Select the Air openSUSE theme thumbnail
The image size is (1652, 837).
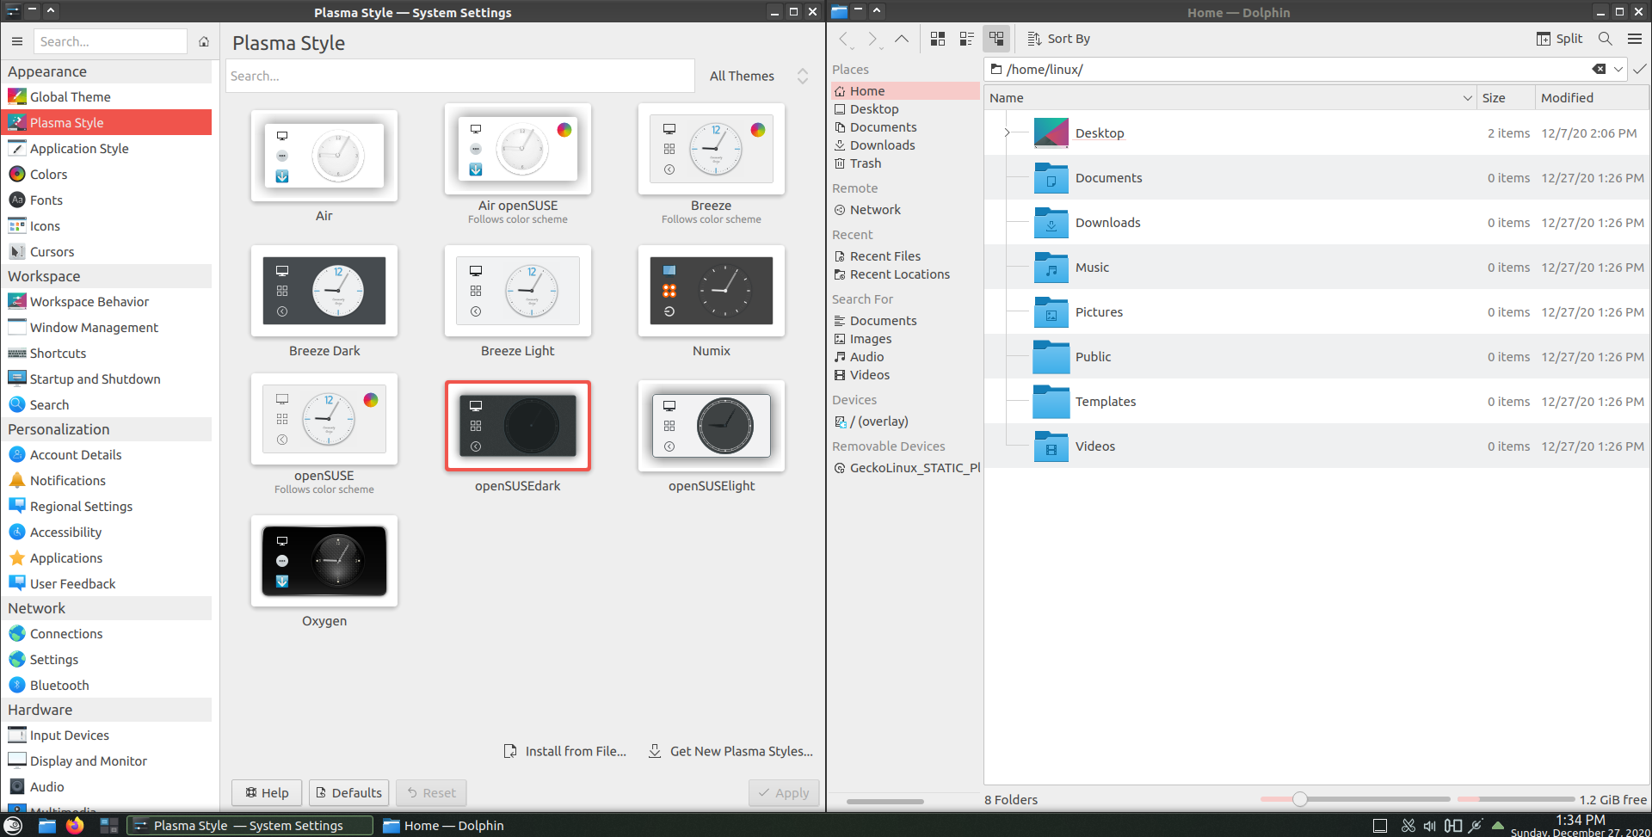point(518,149)
